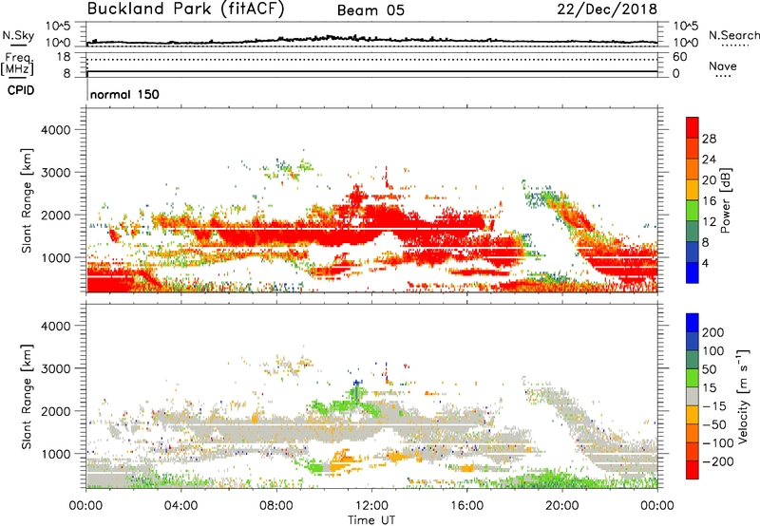Select the 4000 tick in power panel
760x526 pixels.
(x=56, y=130)
